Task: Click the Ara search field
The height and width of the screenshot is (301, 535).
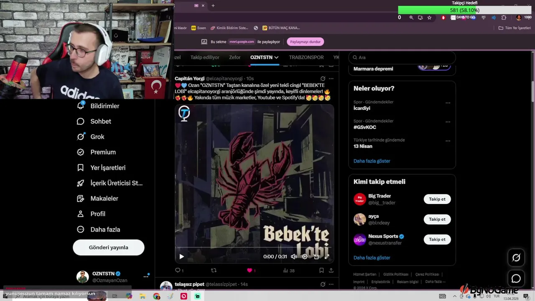Action: pos(402,57)
